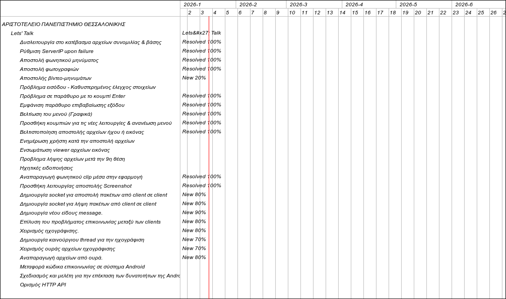Open the Αποστολή φωτογραφιών task
506x299 pixels.
(x=49, y=69)
